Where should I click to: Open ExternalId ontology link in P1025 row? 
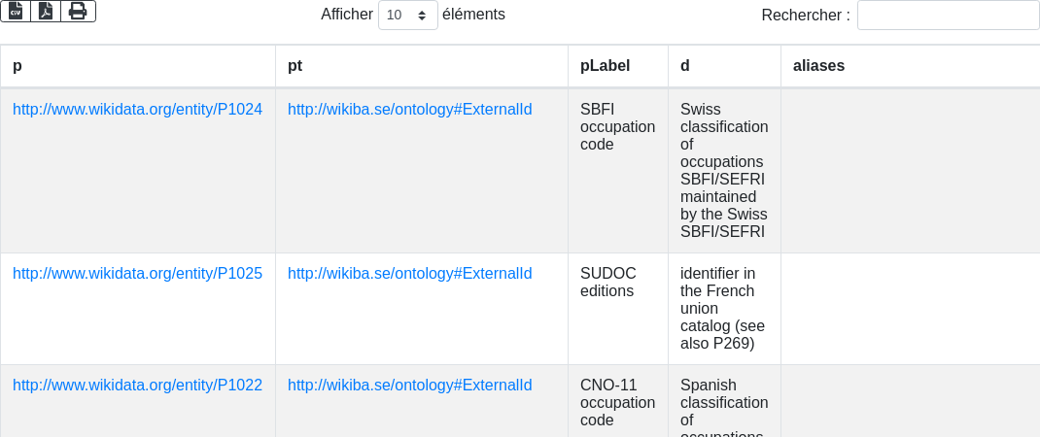(x=410, y=274)
